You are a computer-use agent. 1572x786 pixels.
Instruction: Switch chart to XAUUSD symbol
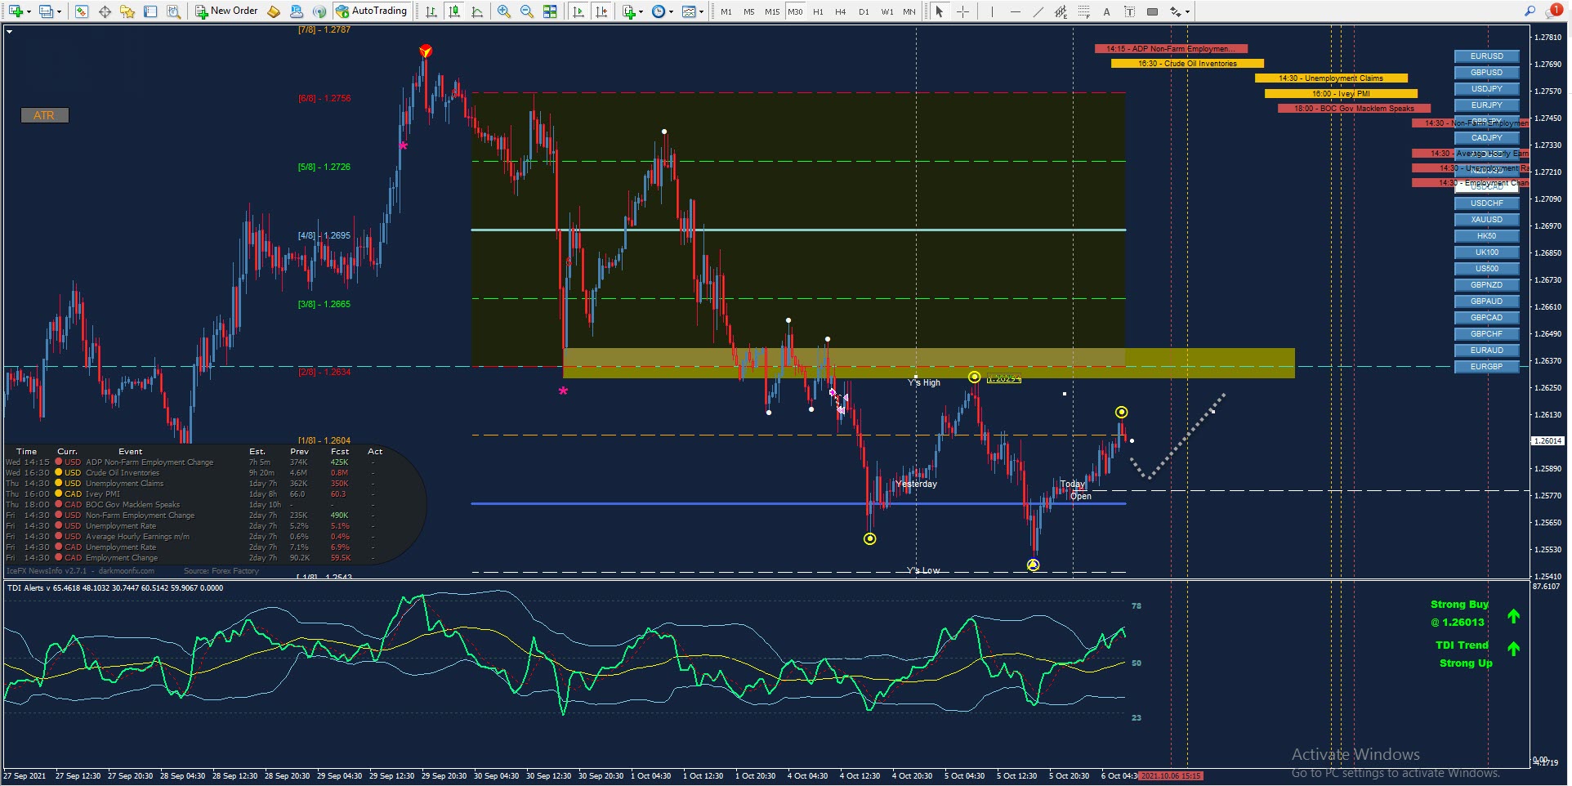(1486, 220)
